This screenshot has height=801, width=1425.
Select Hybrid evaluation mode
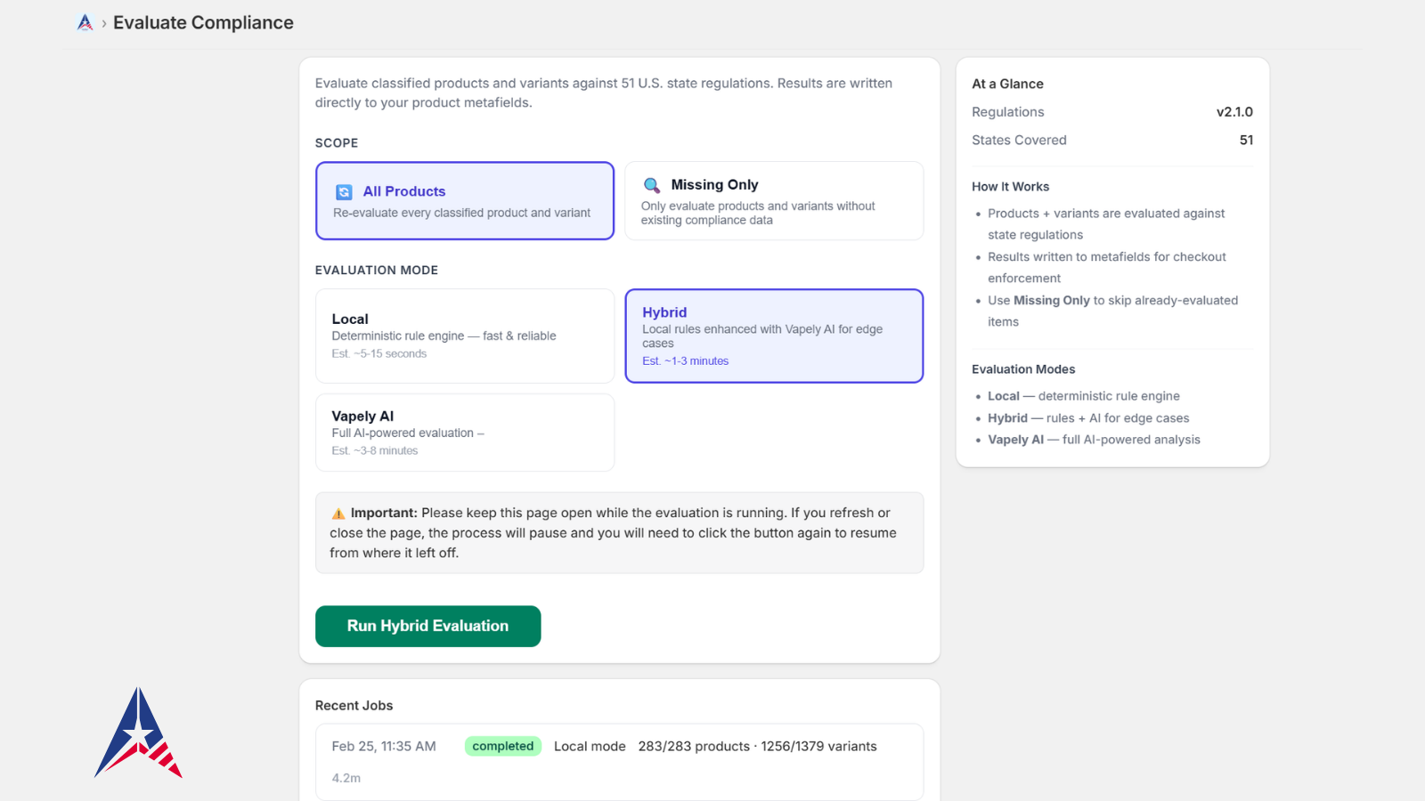click(773, 336)
